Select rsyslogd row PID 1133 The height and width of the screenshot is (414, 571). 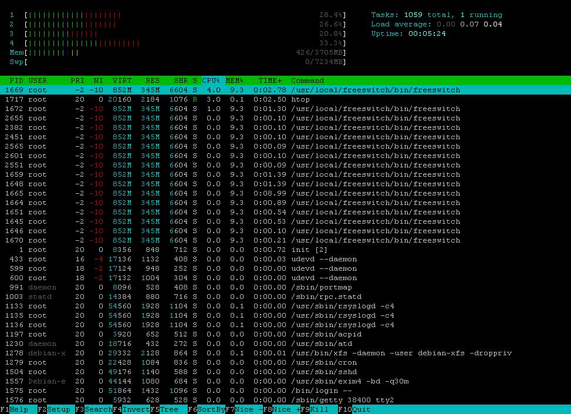coord(285,306)
